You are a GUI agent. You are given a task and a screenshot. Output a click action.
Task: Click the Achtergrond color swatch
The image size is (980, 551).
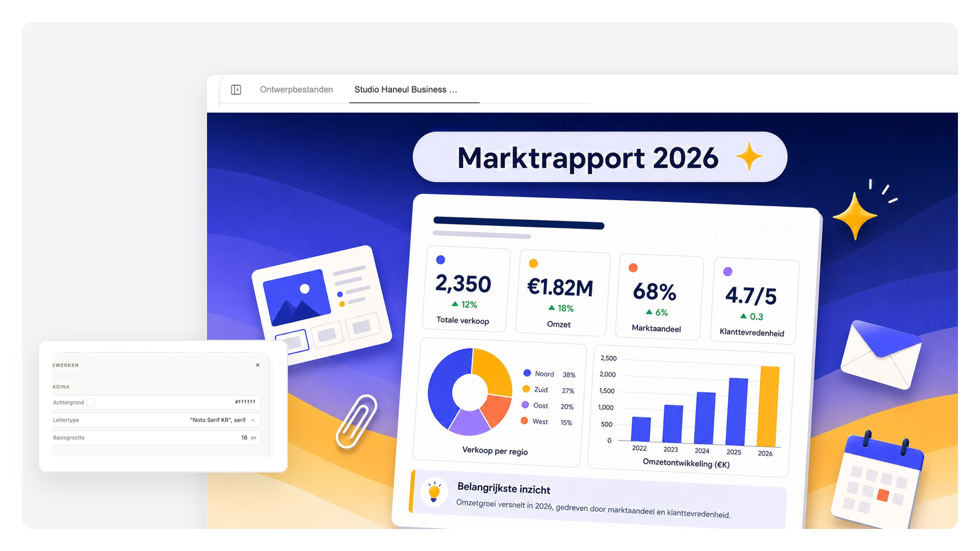pyautogui.click(x=91, y=402)
